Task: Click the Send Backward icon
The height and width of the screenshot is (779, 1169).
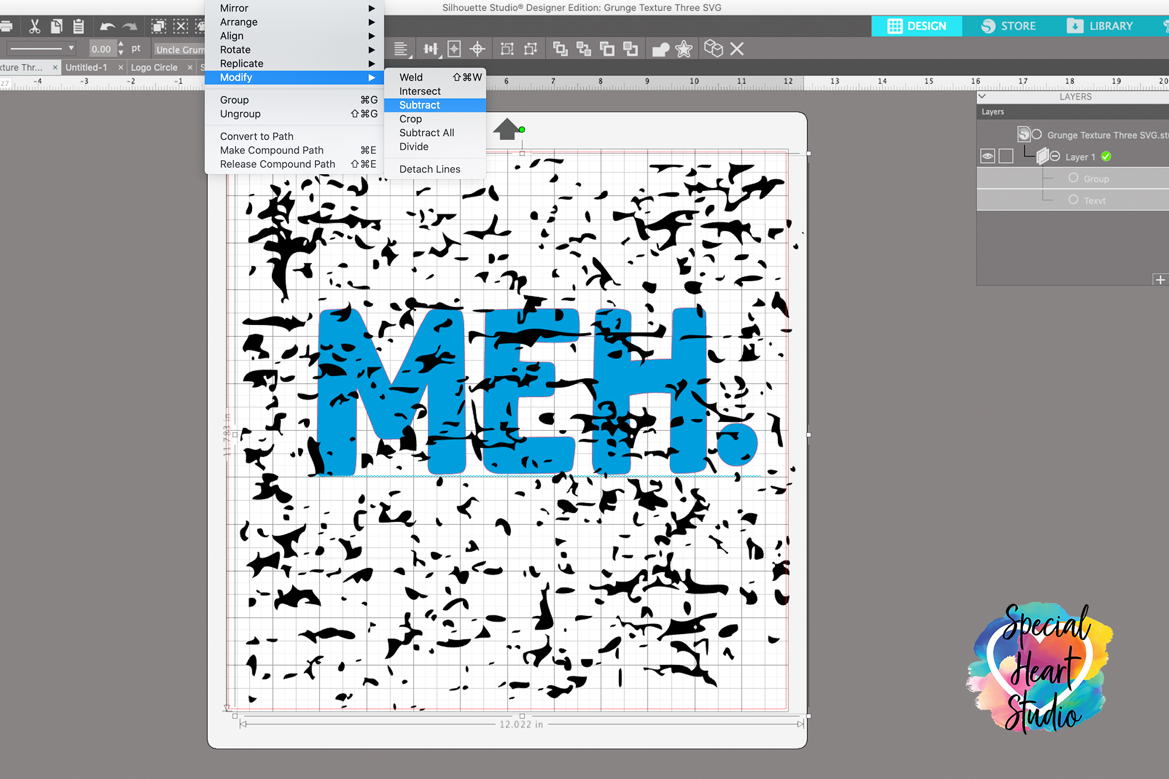Action: (630, 49)
